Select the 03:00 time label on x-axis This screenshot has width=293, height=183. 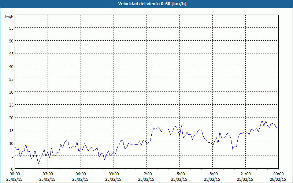(x=48, y=174)
